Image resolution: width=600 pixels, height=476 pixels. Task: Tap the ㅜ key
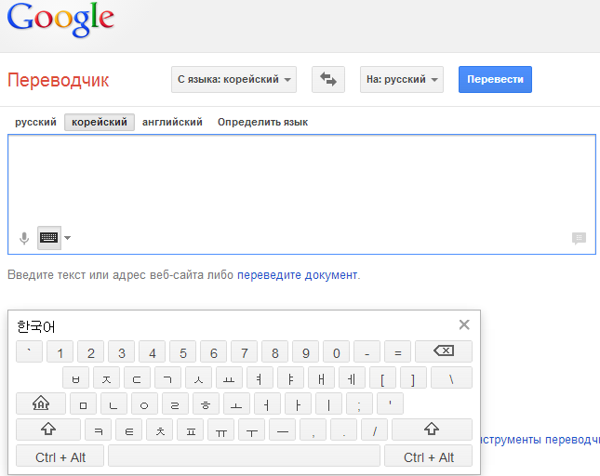(252, 430)
